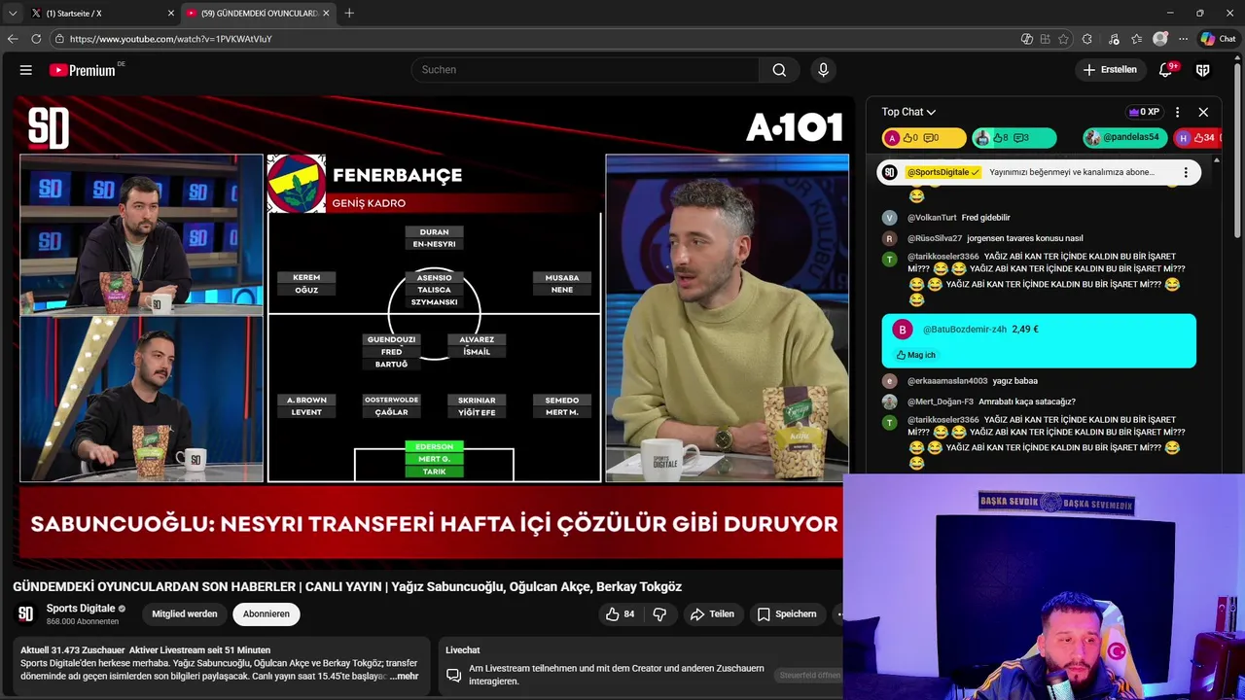Go to YouTube Premium home logo
Screen dimensions: 1245x700
pos(83,70)
